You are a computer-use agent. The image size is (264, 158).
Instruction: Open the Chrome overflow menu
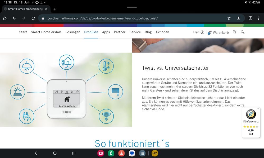258,18
